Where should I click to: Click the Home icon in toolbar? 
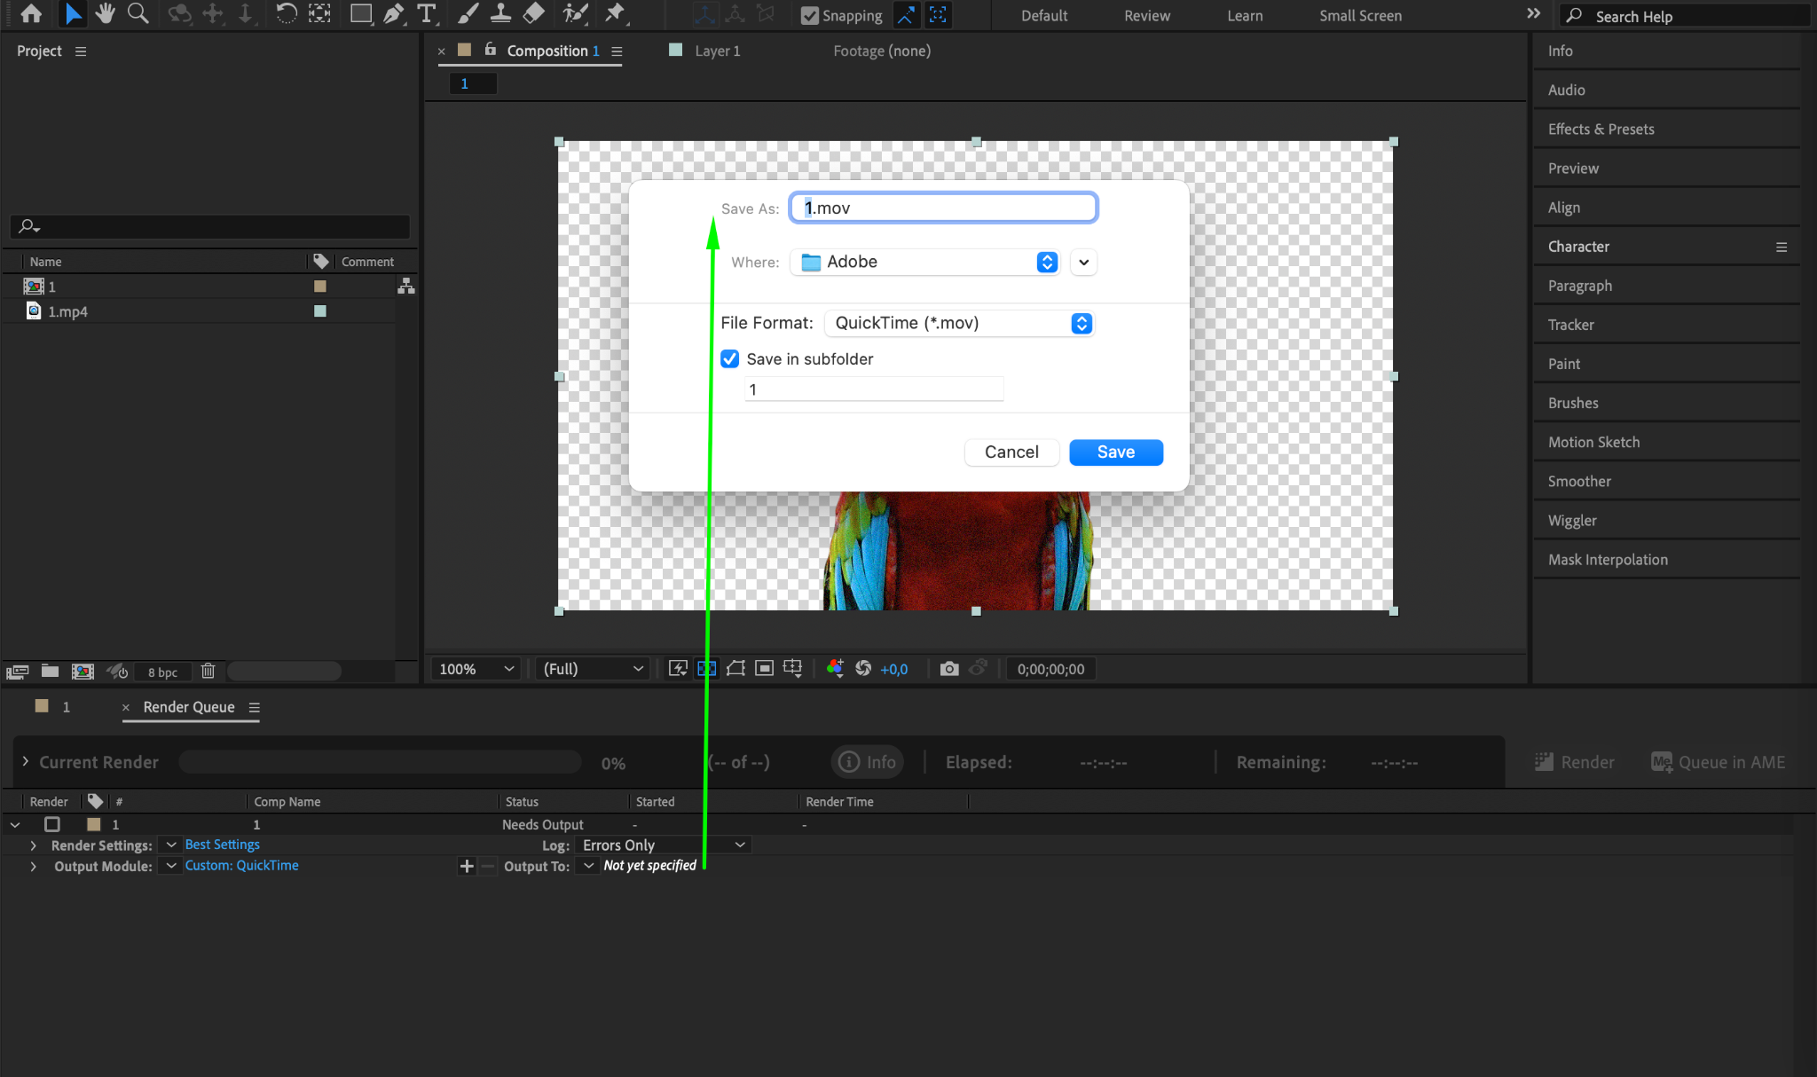31,13
